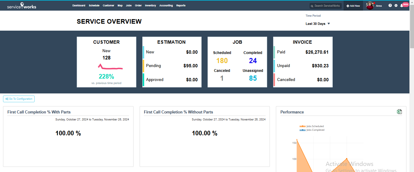This screenshot has width=414, height=172.
Task: Click the Time Period label
Action: pos(313,16)
